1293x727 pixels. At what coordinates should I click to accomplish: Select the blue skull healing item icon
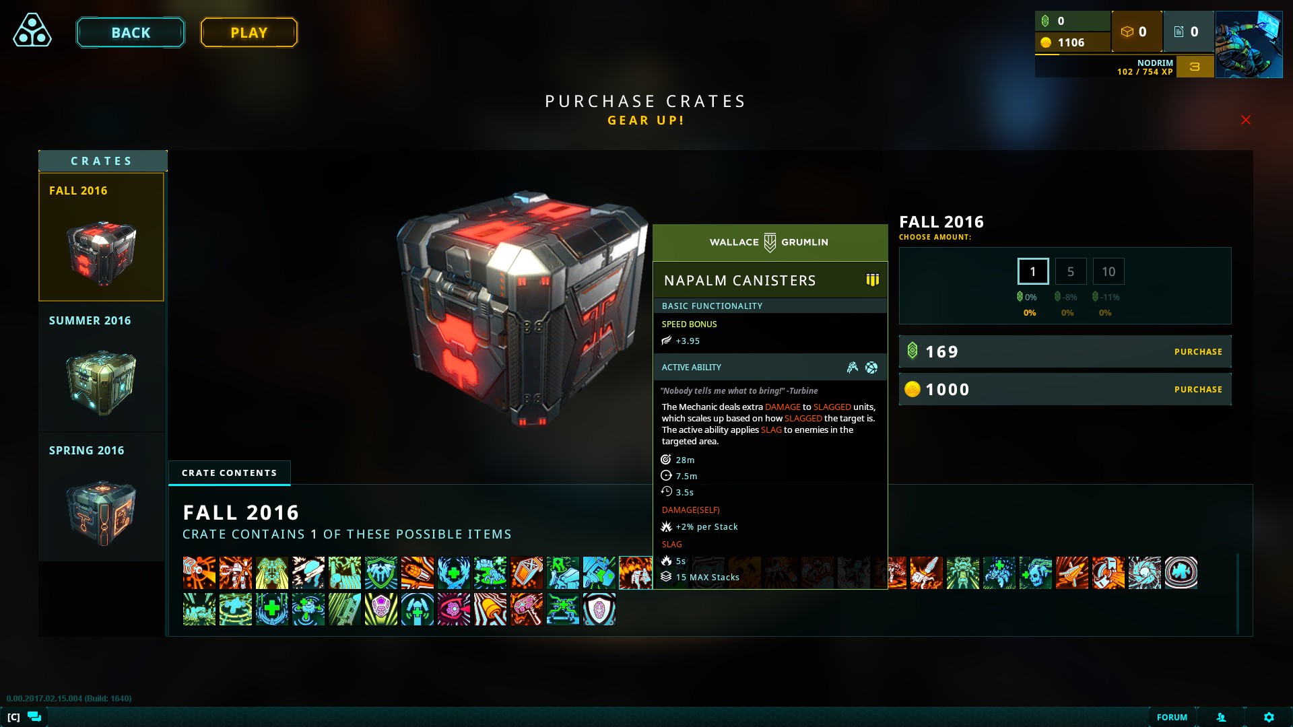1036,573
